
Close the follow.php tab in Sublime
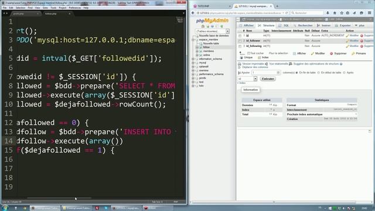coord(70,13)
